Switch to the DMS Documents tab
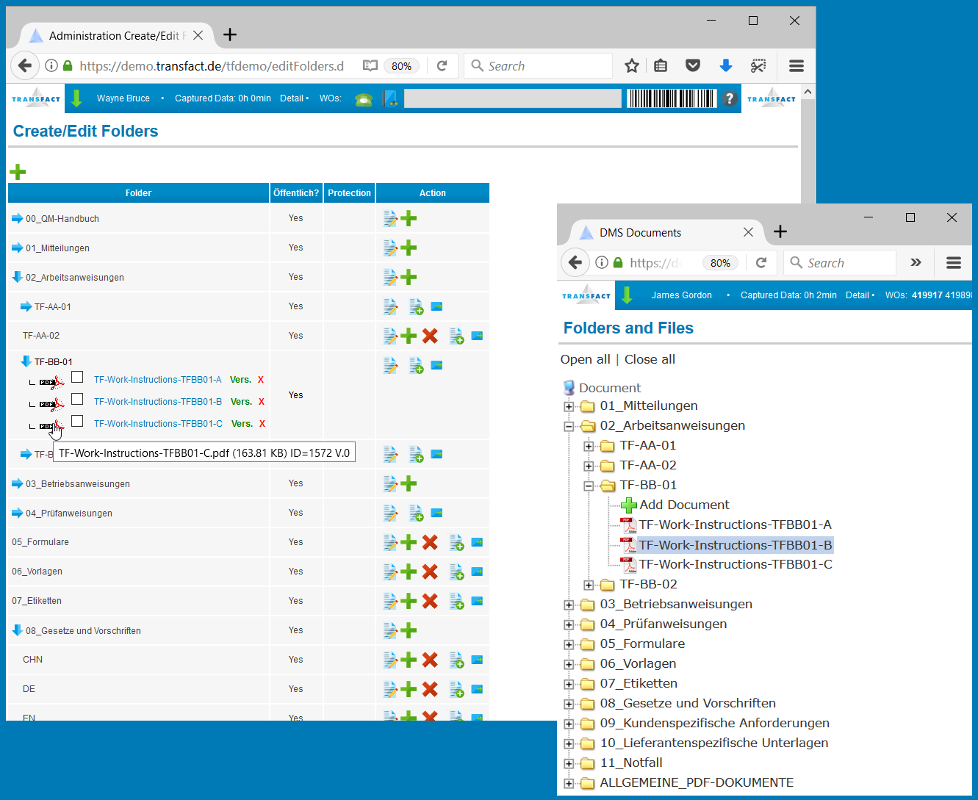The width and height of the screenshot is (978, 800). pyautogui.click(x=640, y=233)
